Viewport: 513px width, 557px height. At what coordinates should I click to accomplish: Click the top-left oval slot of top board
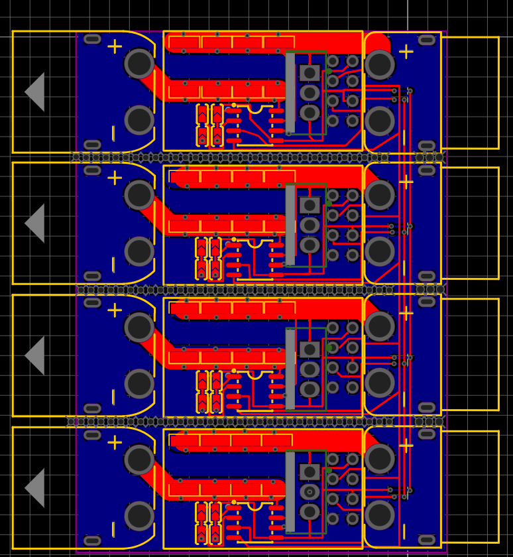pyautogui.click(x=92, y=39)
